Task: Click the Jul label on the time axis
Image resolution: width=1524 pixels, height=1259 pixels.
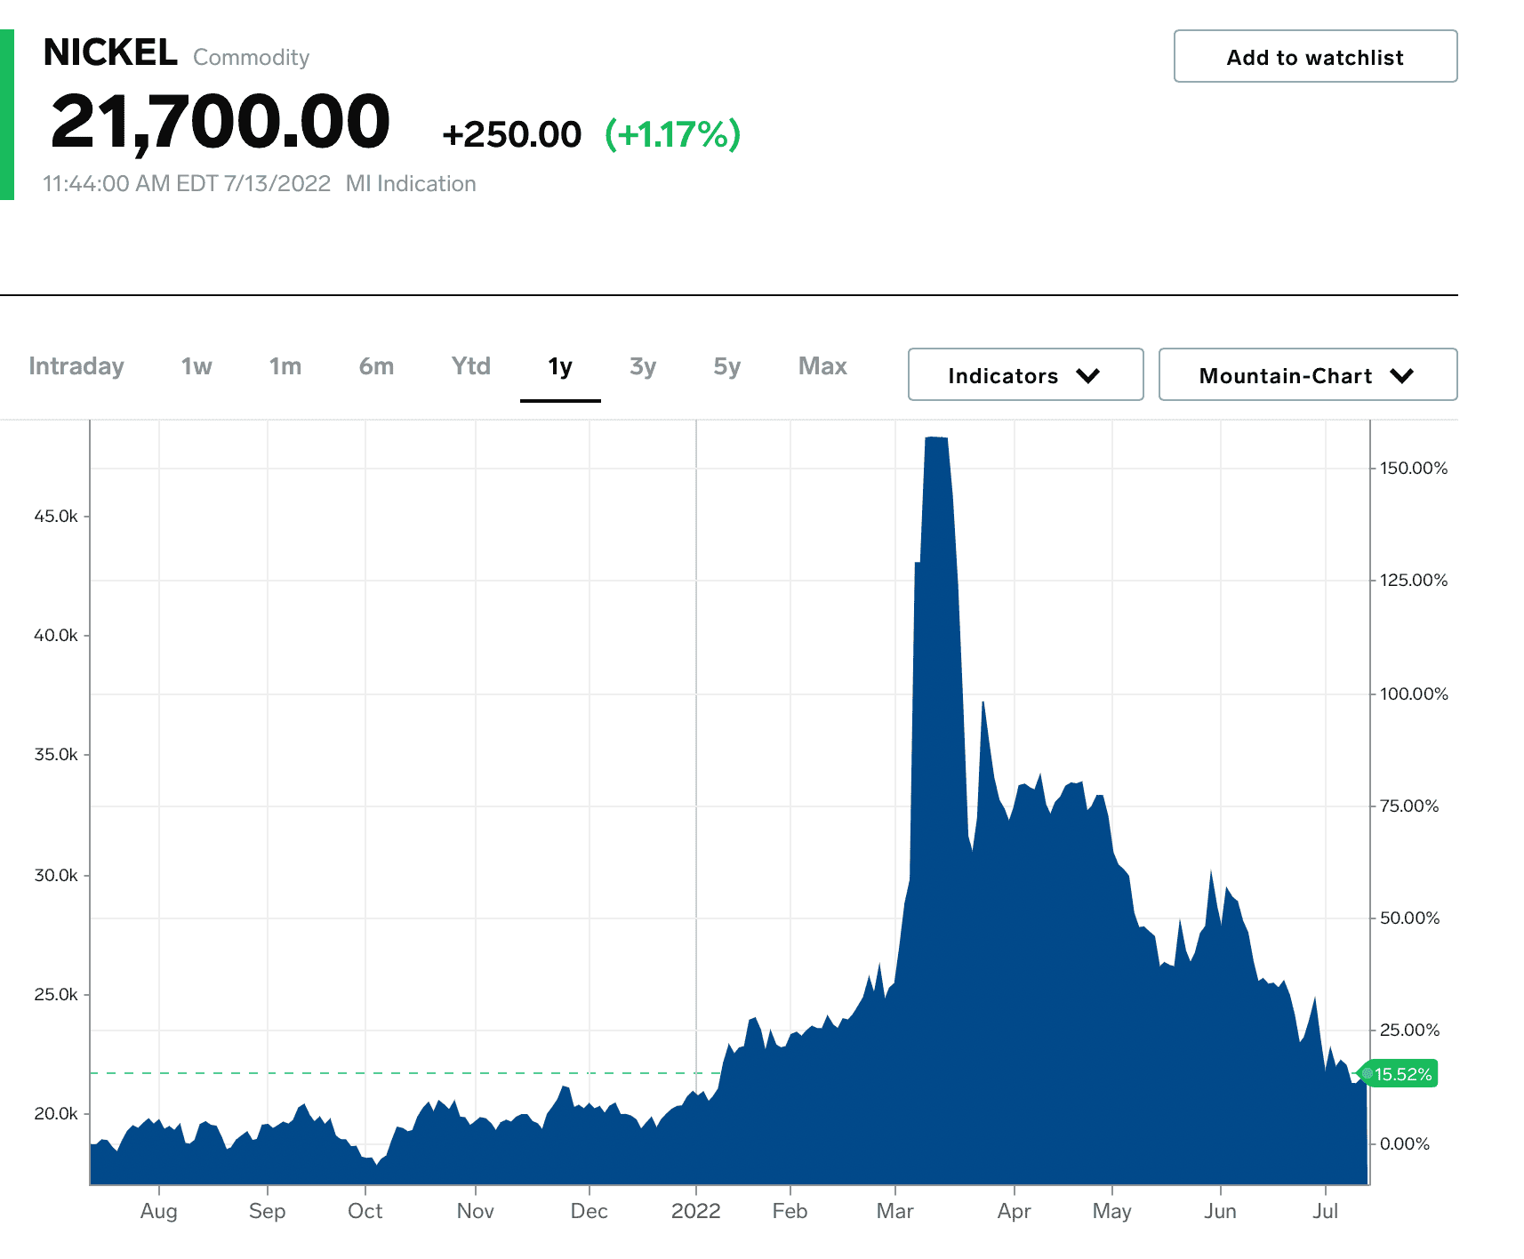Action: [x=1327, y=1211]
